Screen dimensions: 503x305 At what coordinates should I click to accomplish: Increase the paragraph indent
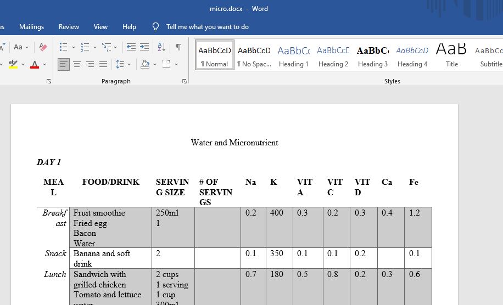click(x=144, y=47)
